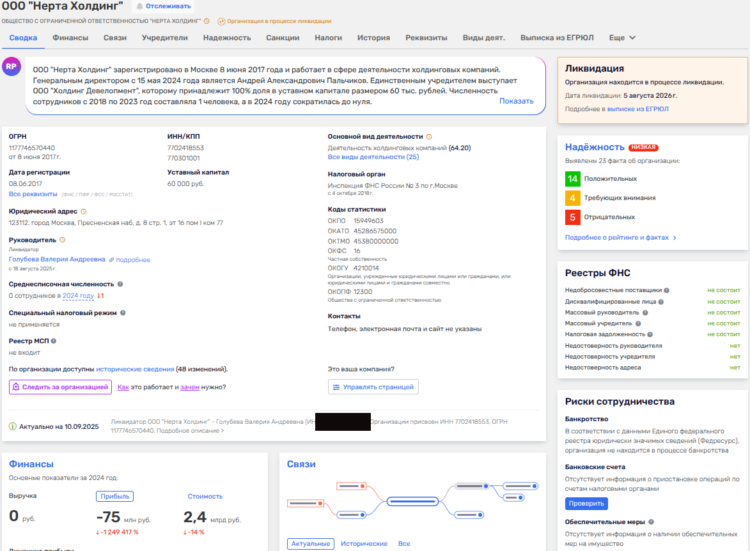Click the RP avatar icon beside the summary

[x=12, y=67]
